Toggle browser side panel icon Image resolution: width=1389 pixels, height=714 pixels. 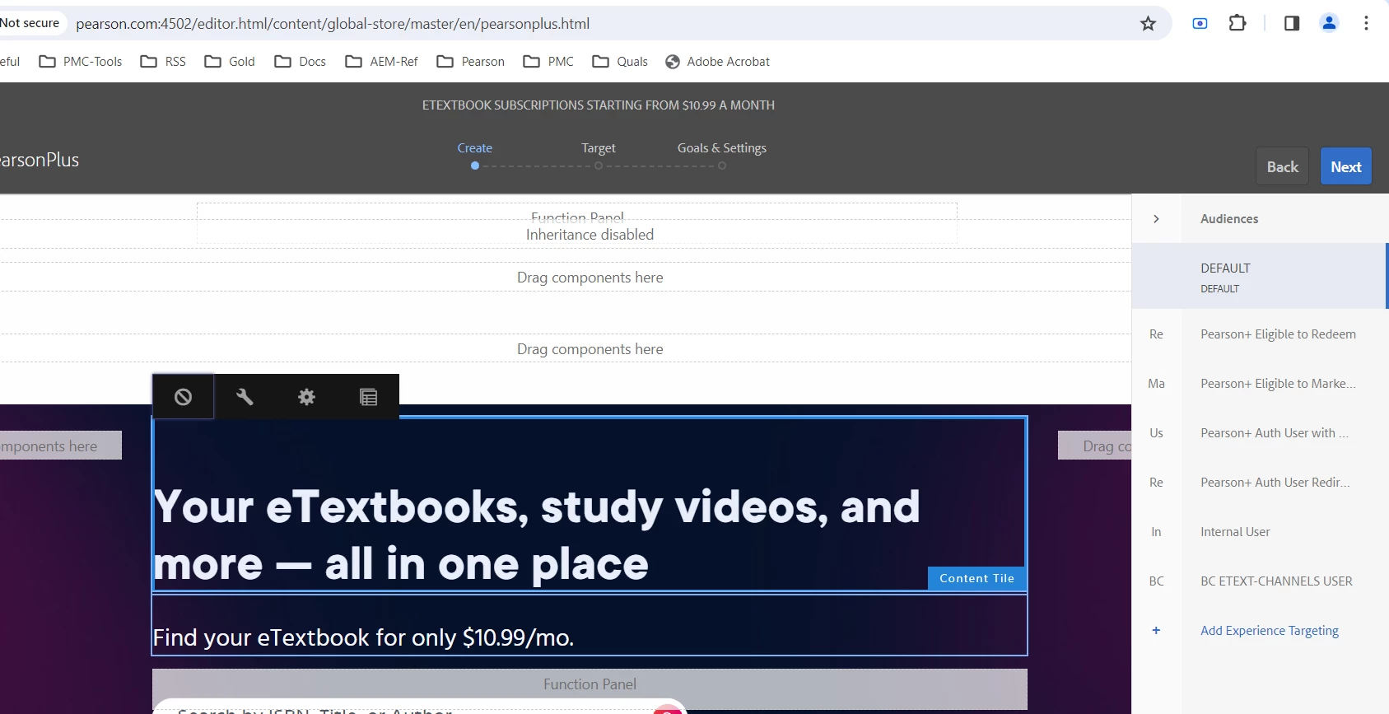[x=1291, y=23]
